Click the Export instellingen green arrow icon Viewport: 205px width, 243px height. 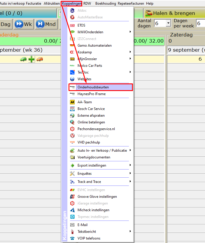[x=72, y=165]
